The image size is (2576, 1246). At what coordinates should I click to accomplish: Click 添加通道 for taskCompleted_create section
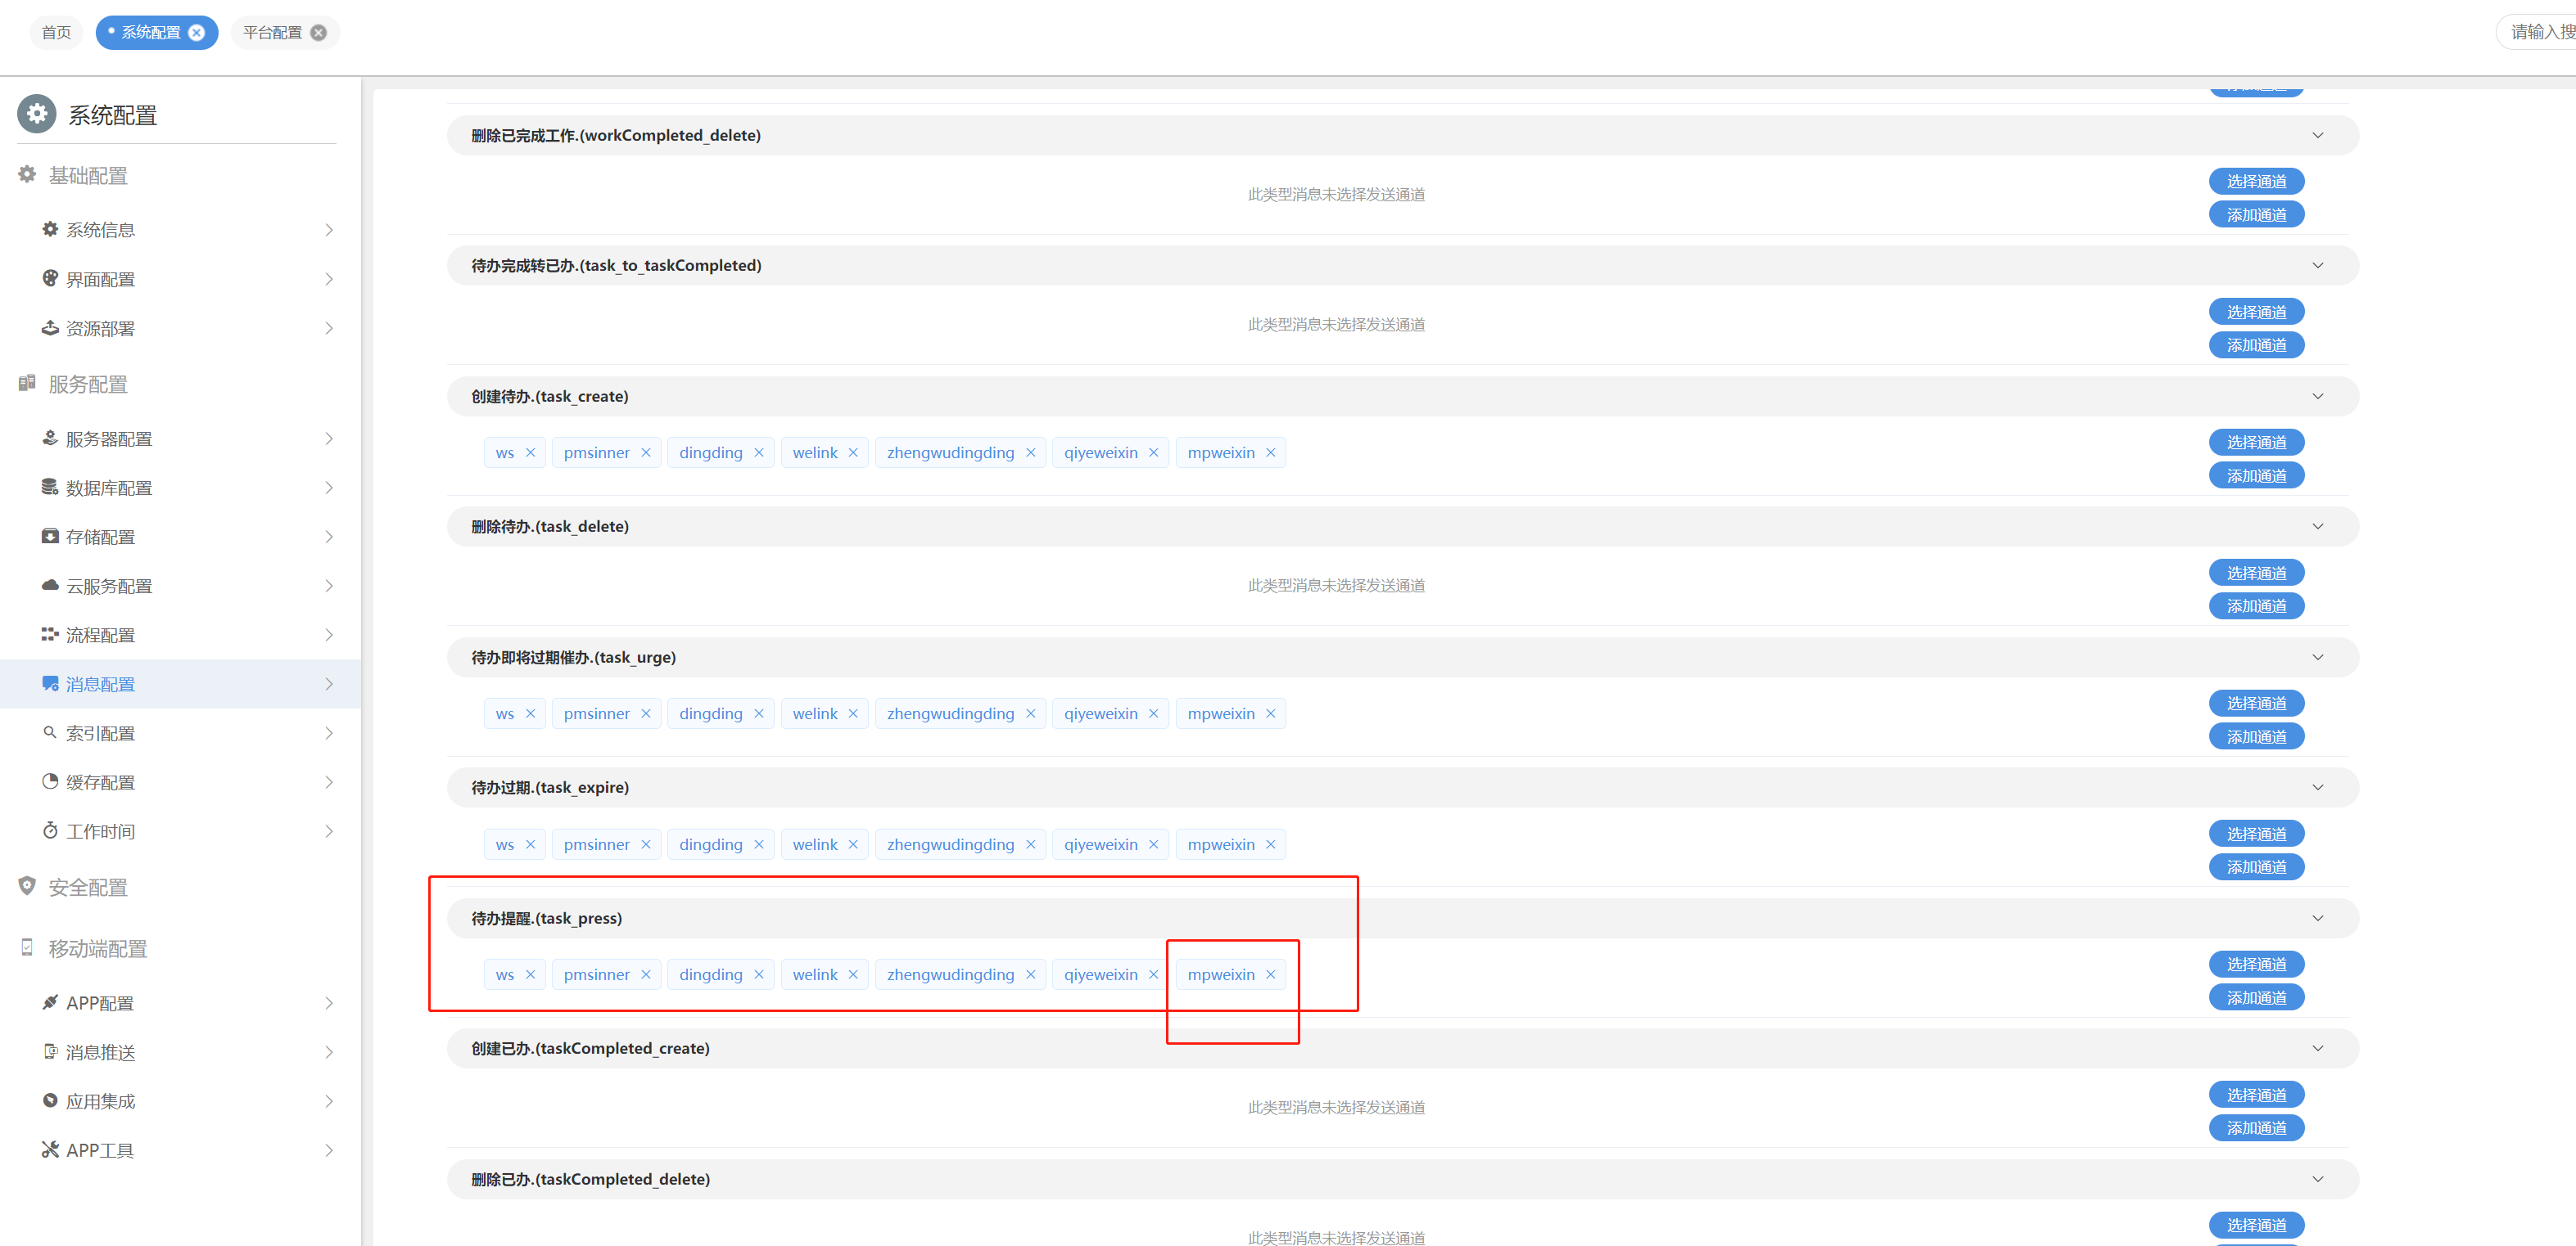(x=2255, y=1127)
